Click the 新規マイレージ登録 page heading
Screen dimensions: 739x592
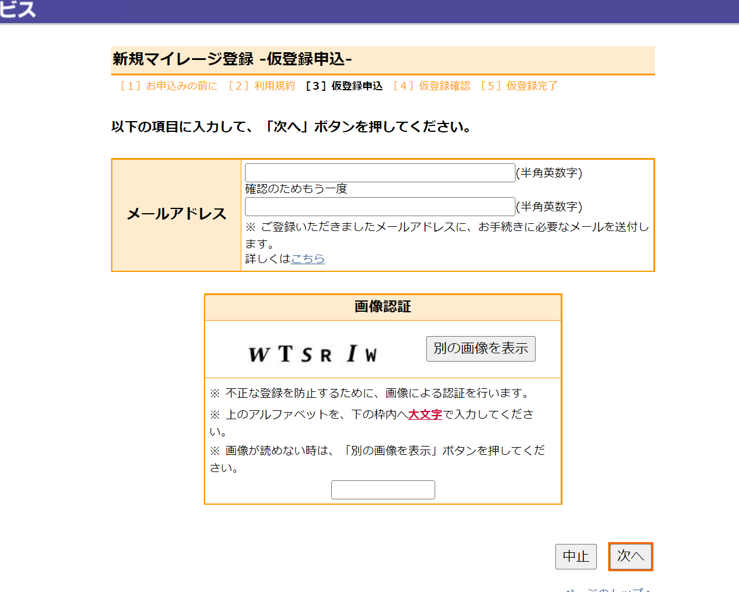point(232,59)
